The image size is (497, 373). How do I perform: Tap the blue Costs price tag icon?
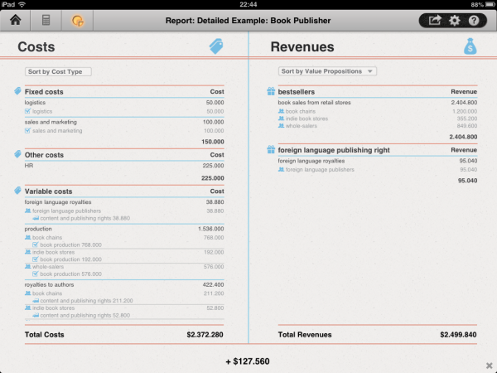[x=216, y=47]
